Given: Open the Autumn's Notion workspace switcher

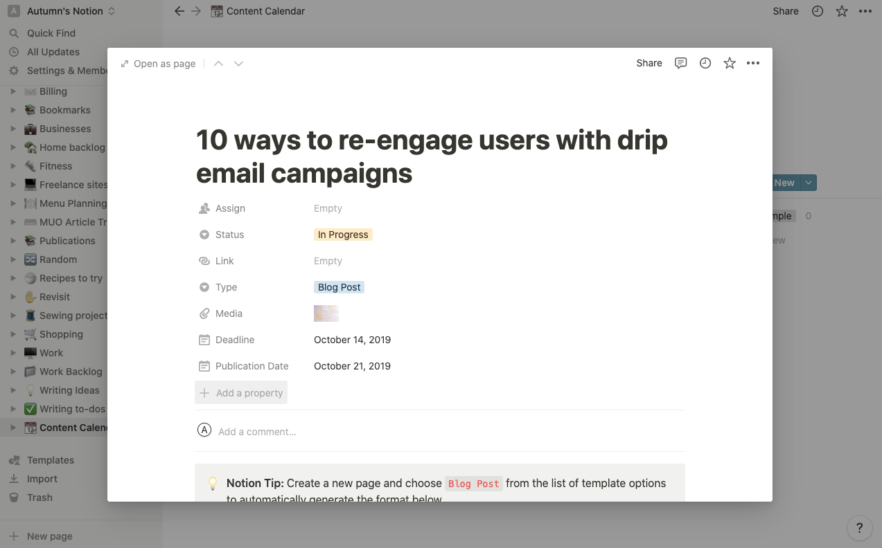Looking at the screenshot, I should (x=62, y=11).
